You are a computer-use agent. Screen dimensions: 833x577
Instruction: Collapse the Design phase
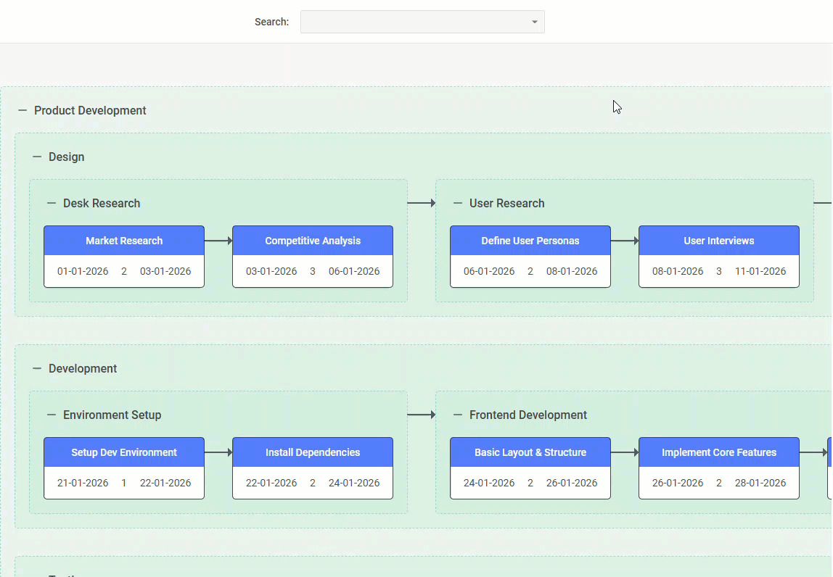pos(36,157)
